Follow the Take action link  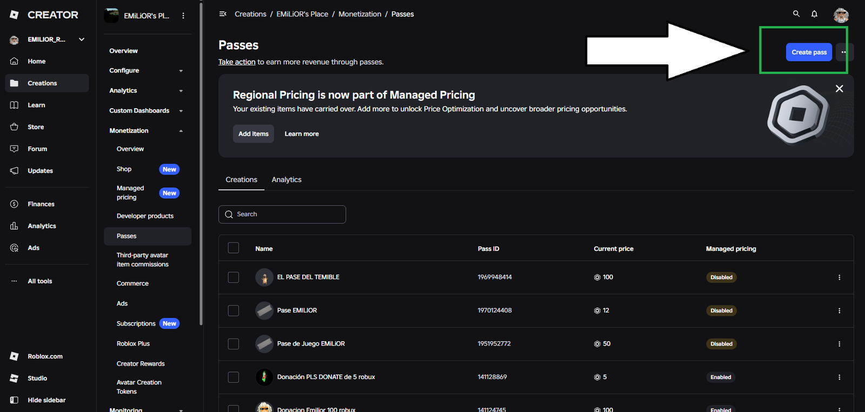click(237, 62)
